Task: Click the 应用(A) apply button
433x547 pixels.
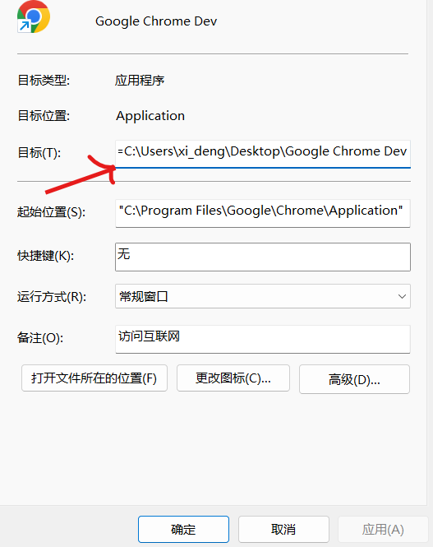Action: [x=383, y=529]
